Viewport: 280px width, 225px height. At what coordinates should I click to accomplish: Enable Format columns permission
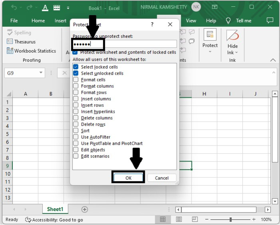pos(76,86)
